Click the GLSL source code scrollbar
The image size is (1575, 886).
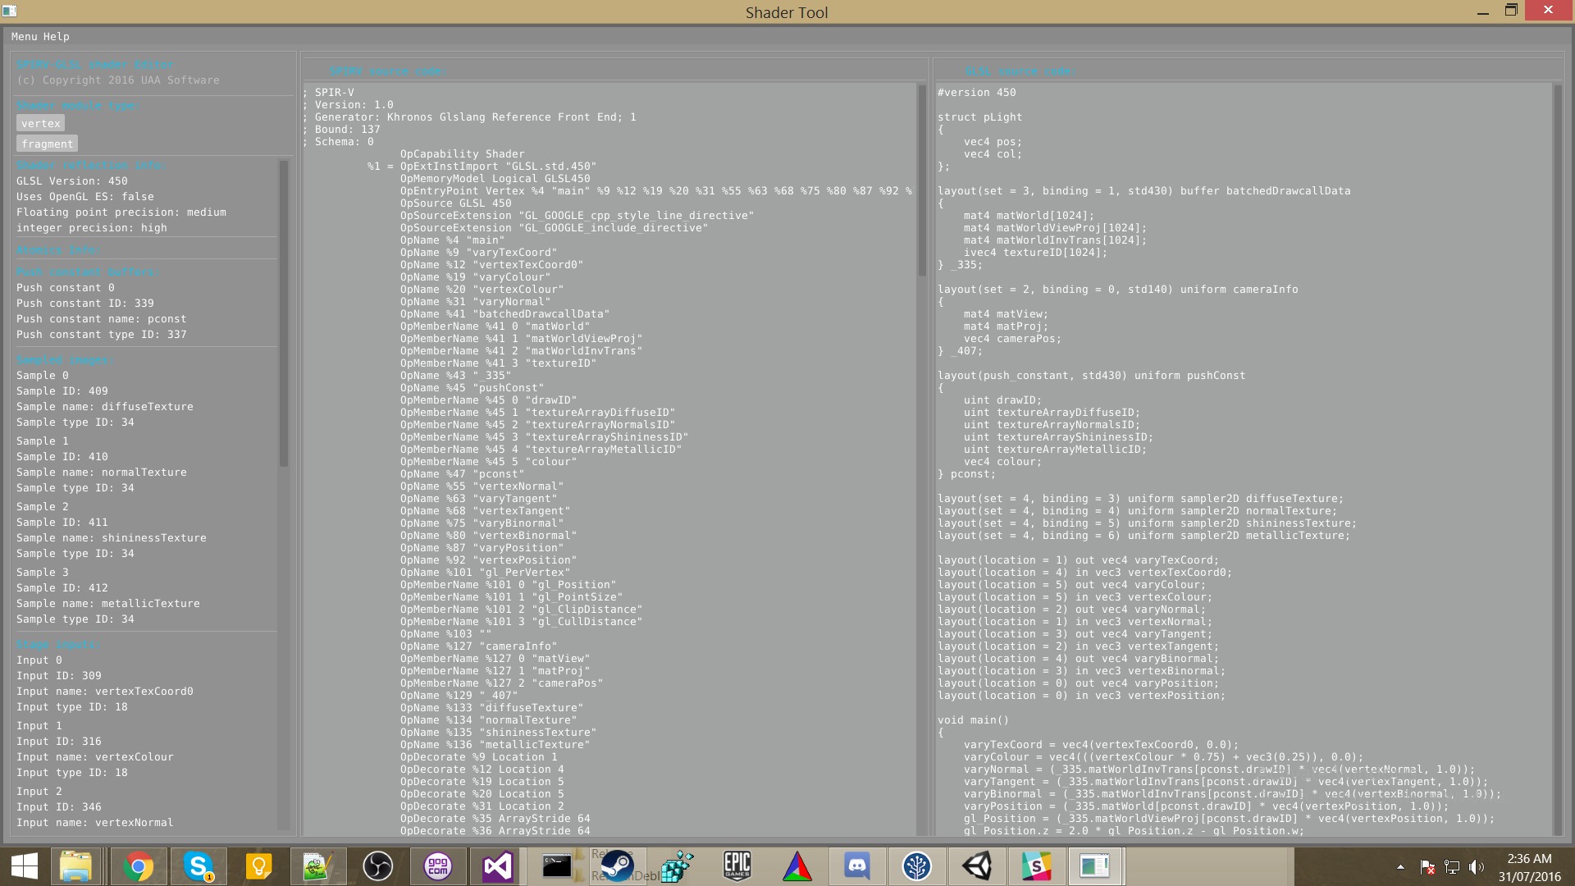(1558, 459)
